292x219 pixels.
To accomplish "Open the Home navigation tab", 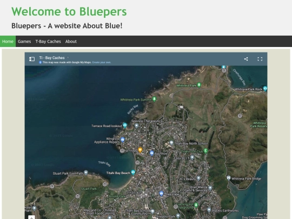I will tap(8, 41).
